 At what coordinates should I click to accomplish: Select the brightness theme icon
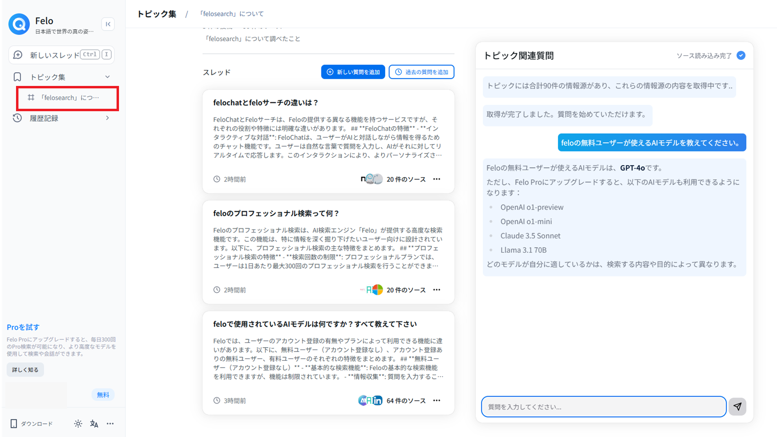coord(78,423)
